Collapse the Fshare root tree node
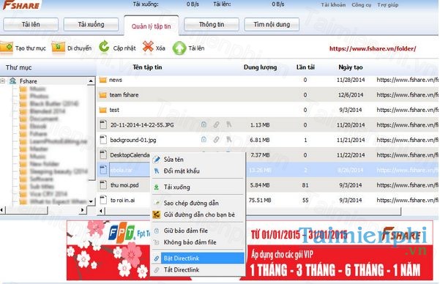This screenshot has width=440, height=284. click(2, 81)
